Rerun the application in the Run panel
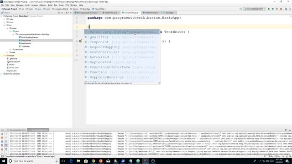This screenshot has width=292, height=164. click(2, 133)
